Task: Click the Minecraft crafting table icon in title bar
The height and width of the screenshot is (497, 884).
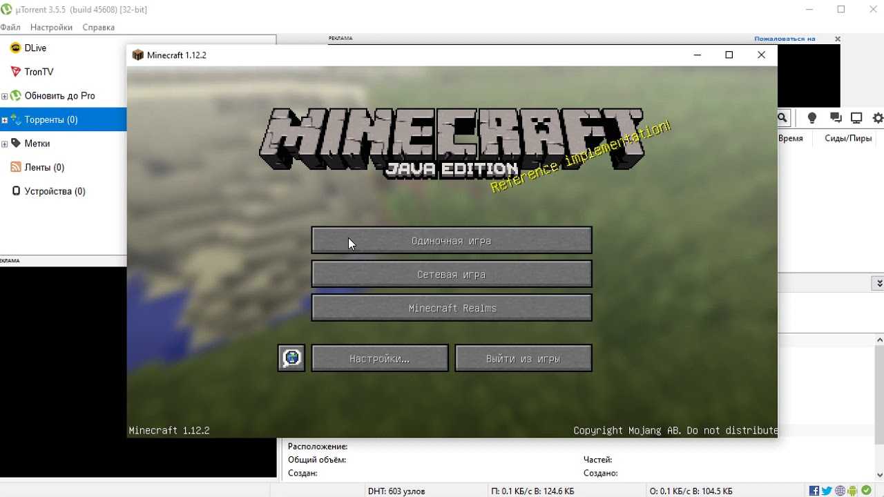Action: pyautogui.click(x=138, y=55)
